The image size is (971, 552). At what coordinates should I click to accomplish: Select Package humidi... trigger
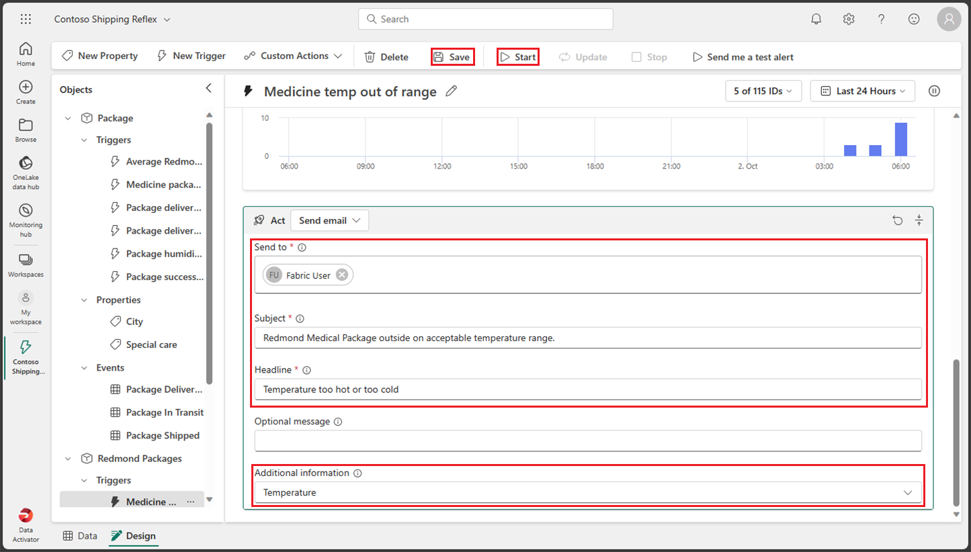coord(157,254)
